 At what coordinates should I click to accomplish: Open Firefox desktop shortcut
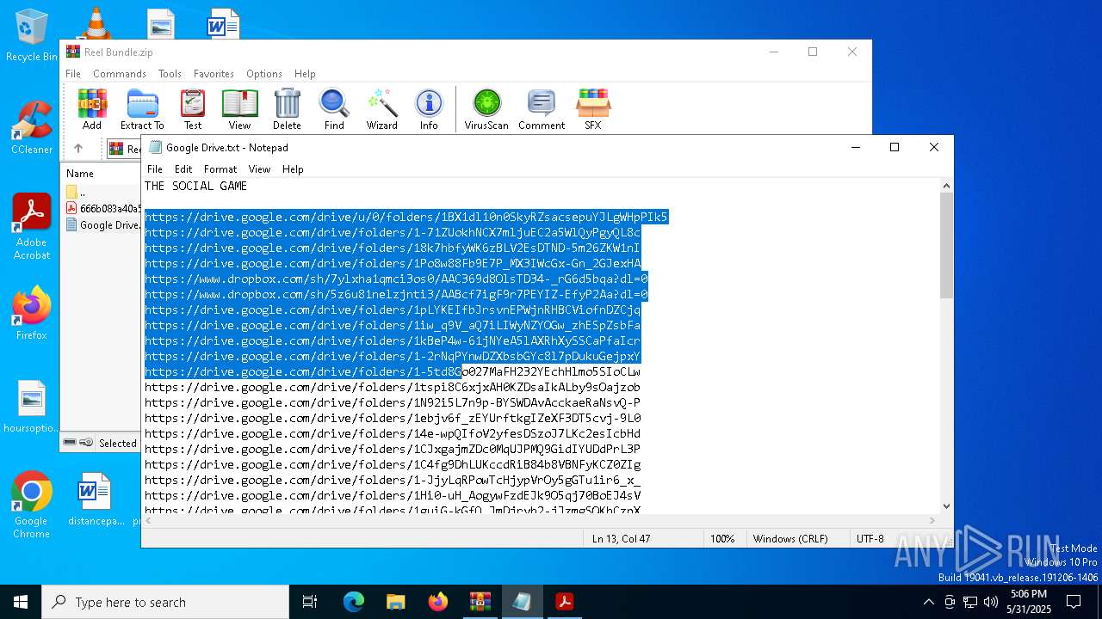[31, 313]
